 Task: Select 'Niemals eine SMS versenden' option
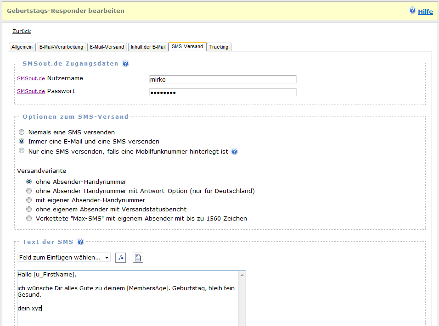pos(22,132)
